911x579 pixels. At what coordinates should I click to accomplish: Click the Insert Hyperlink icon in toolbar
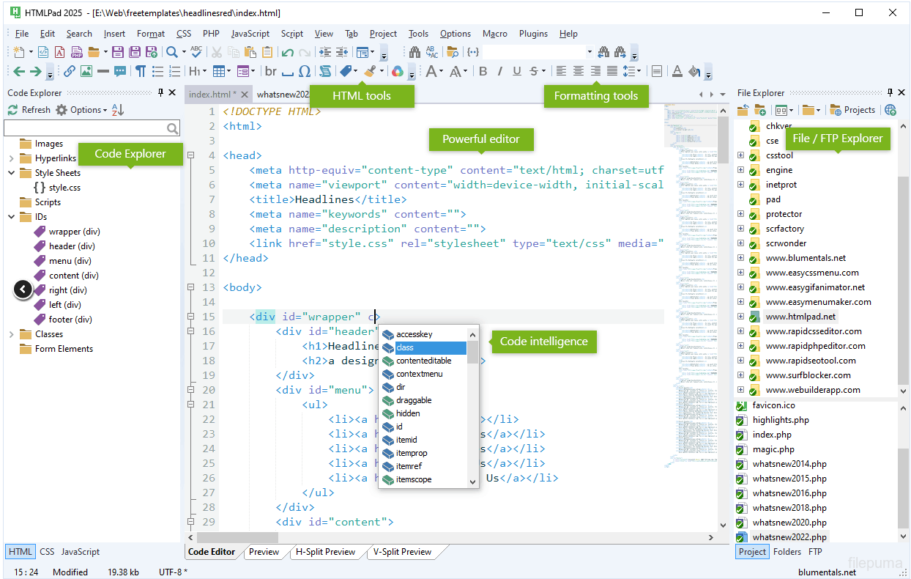coord(70,71)
